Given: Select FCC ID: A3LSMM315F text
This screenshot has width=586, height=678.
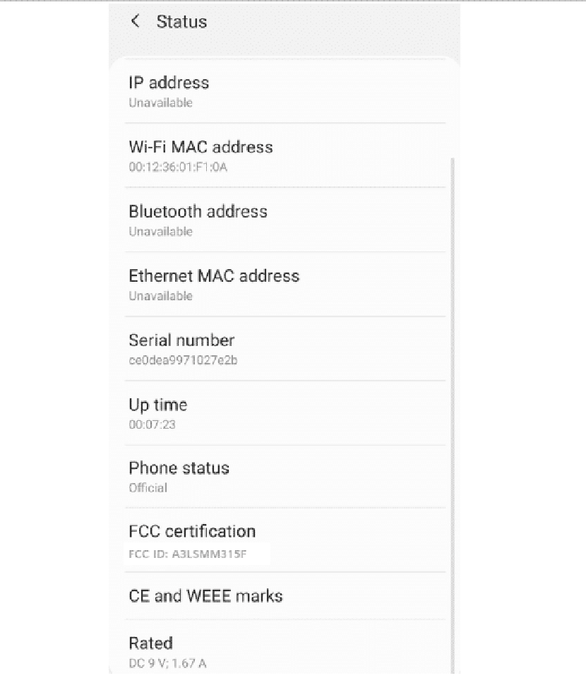Looking at the screenshot, I should 188,554.
